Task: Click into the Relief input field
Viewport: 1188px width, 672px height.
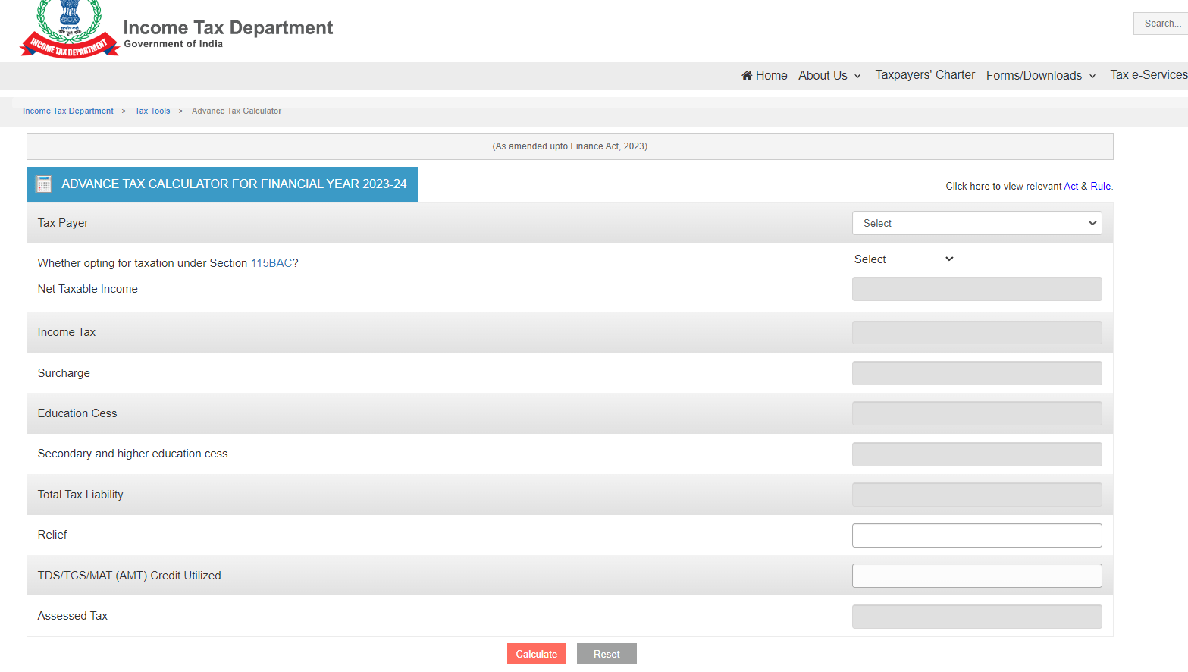Action: [x=976, y=535]
